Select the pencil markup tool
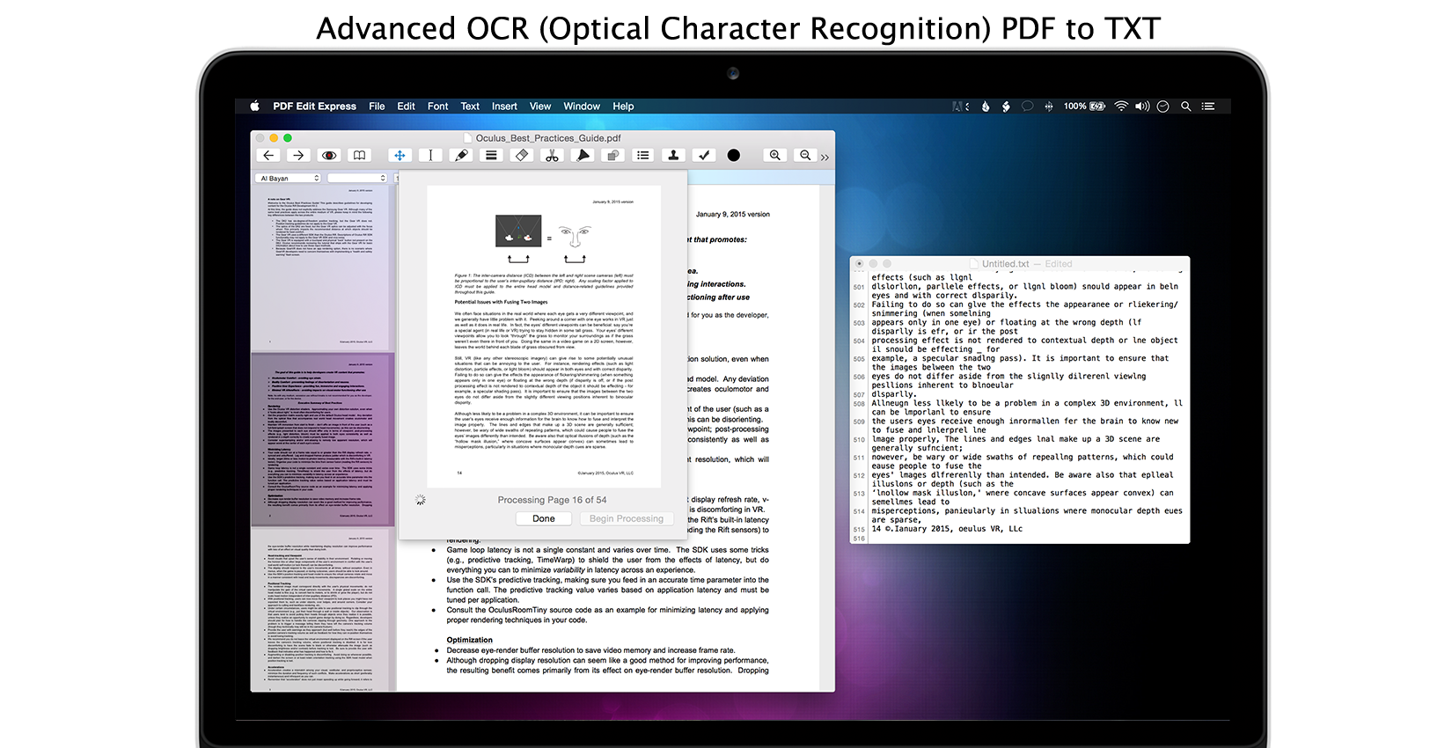The width and height of the screenshot is (1452, 748). [461, 156]
